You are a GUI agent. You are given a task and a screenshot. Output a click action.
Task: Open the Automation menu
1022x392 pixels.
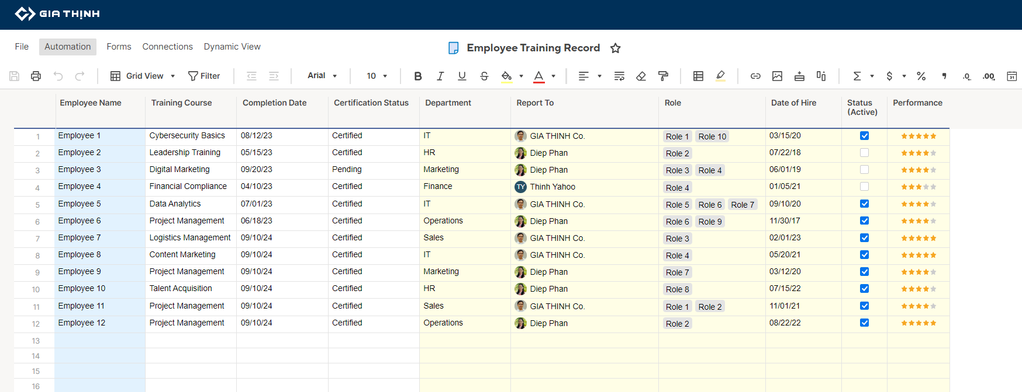68,47
